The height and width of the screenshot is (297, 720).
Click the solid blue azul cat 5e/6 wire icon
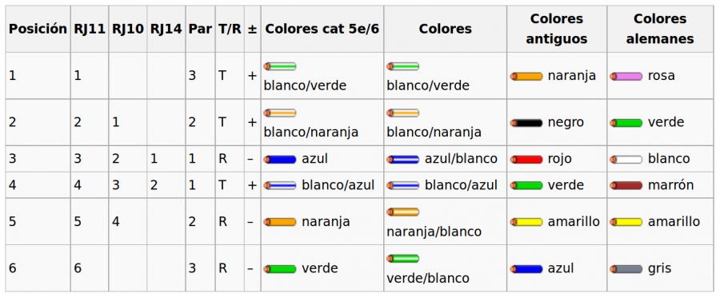(x=280, y=160)
